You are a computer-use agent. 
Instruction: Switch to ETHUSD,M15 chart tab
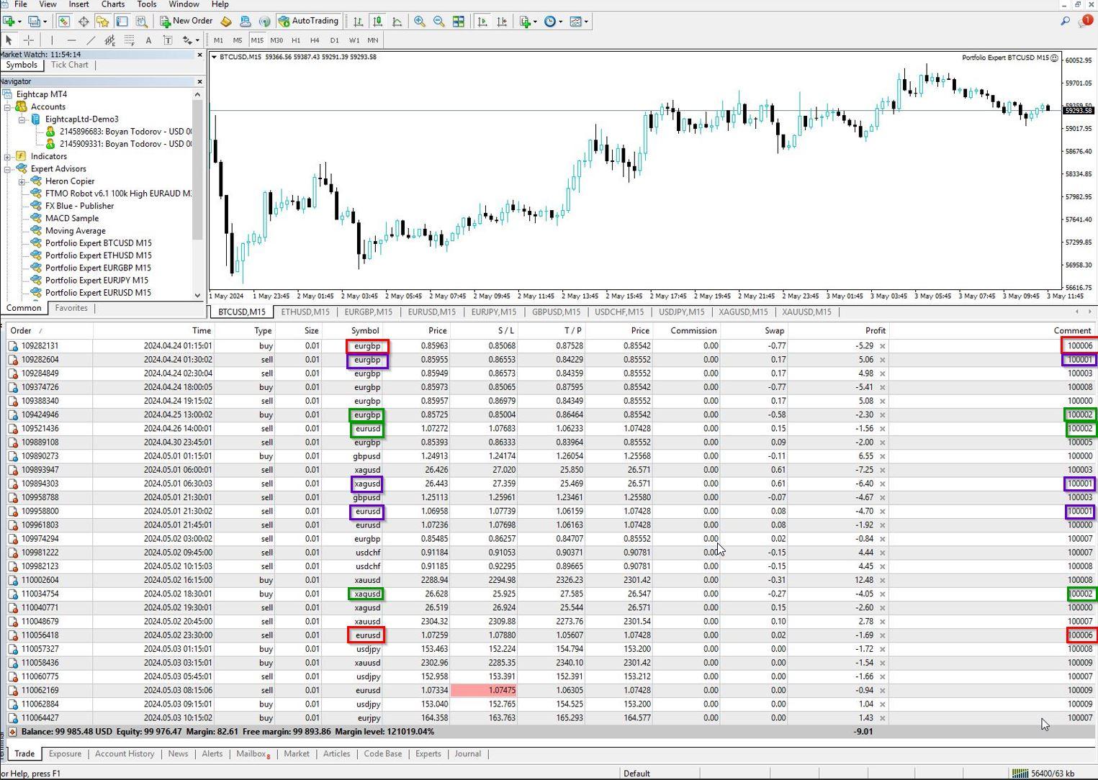[x=305, y=312]
